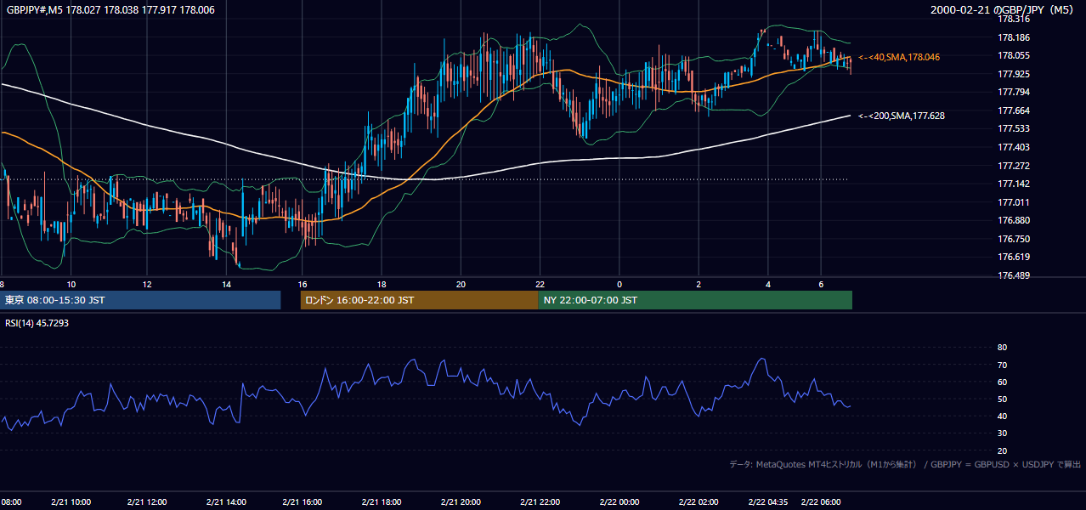Click the hour 22 label under the price chart
The height and width of the screenshot is (510, 1086).
click(x=540, y=284)
